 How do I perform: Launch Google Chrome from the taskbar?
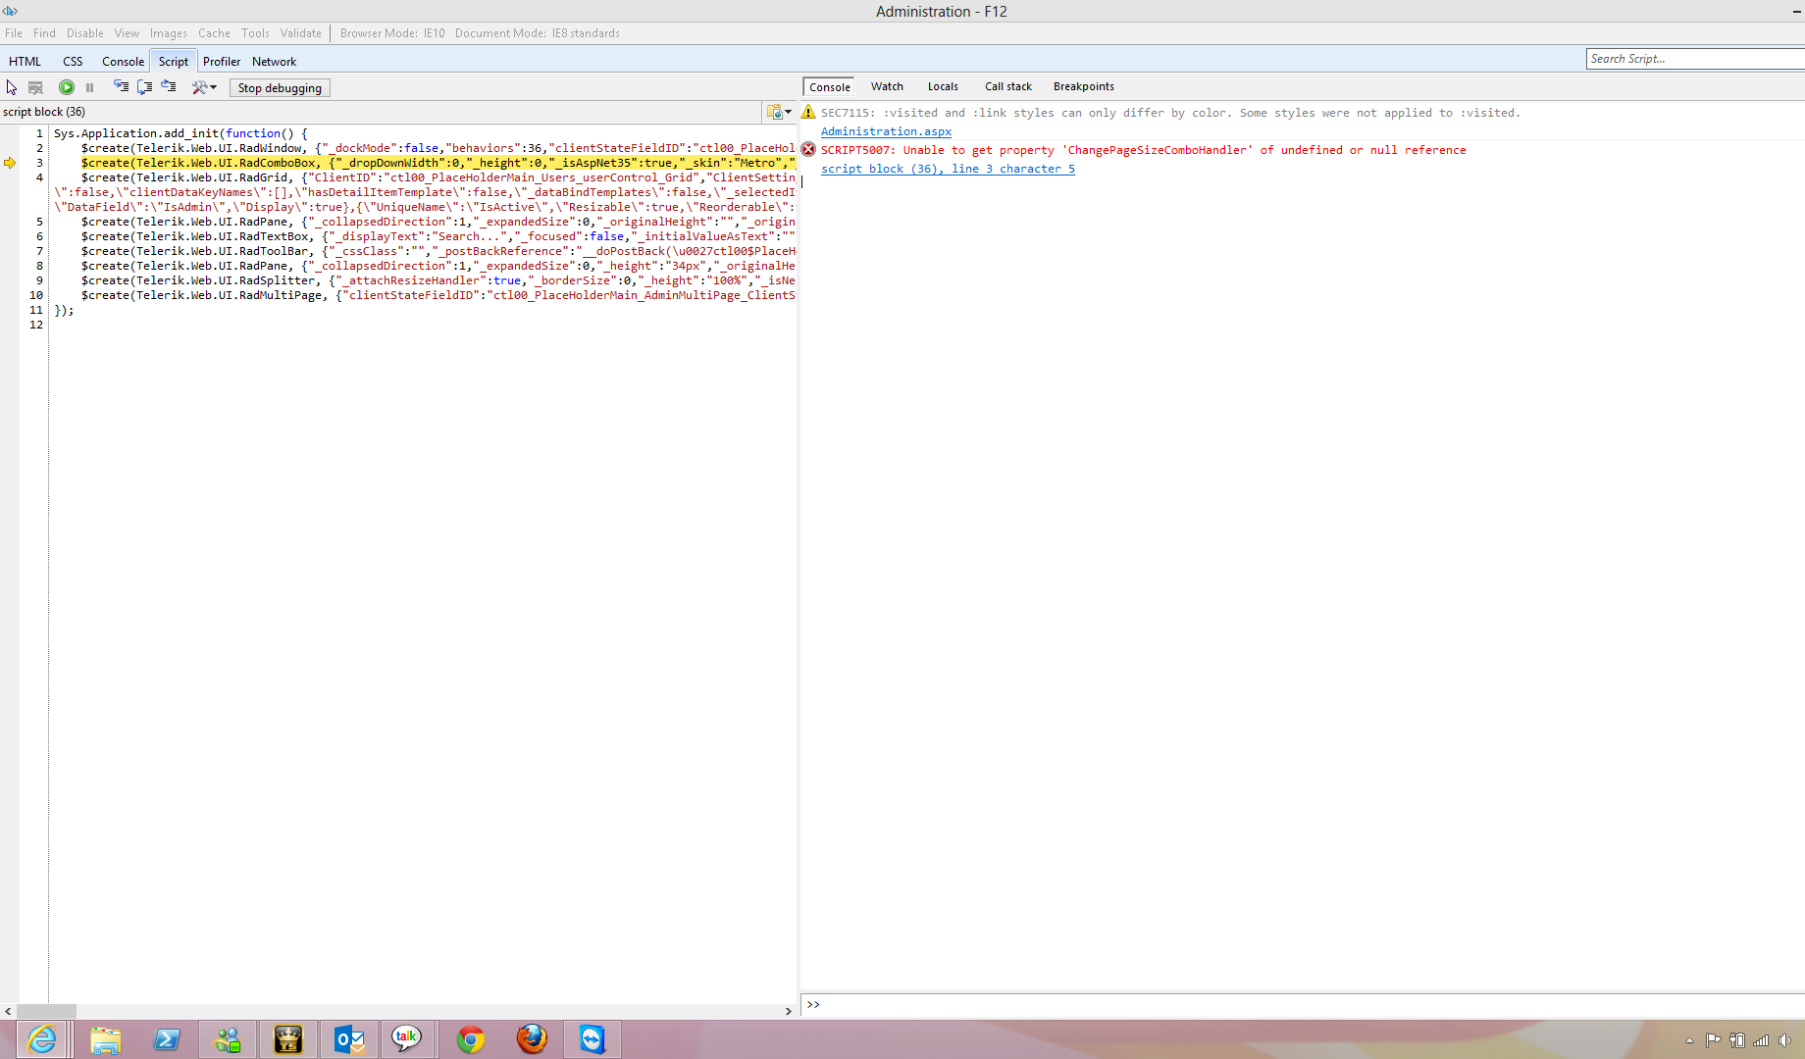point(471,1039)
